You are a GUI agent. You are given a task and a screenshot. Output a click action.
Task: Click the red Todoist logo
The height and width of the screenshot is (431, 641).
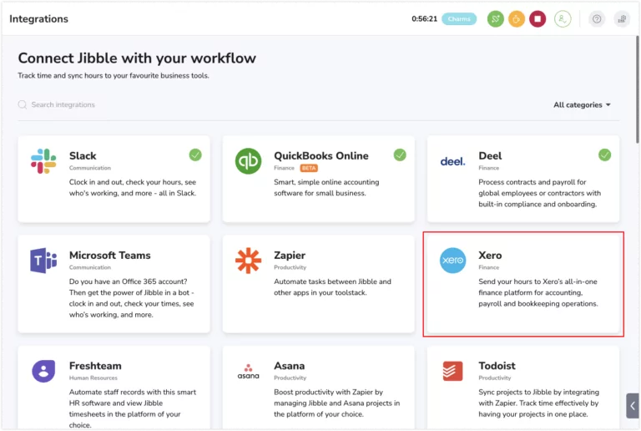click(452, 371)
